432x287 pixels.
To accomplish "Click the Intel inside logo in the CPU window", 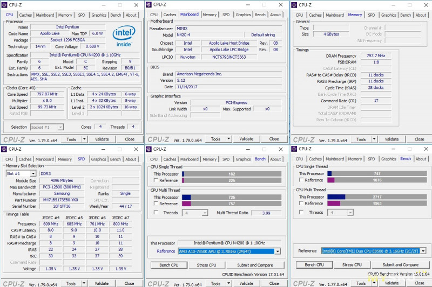I will click(124, 36).
